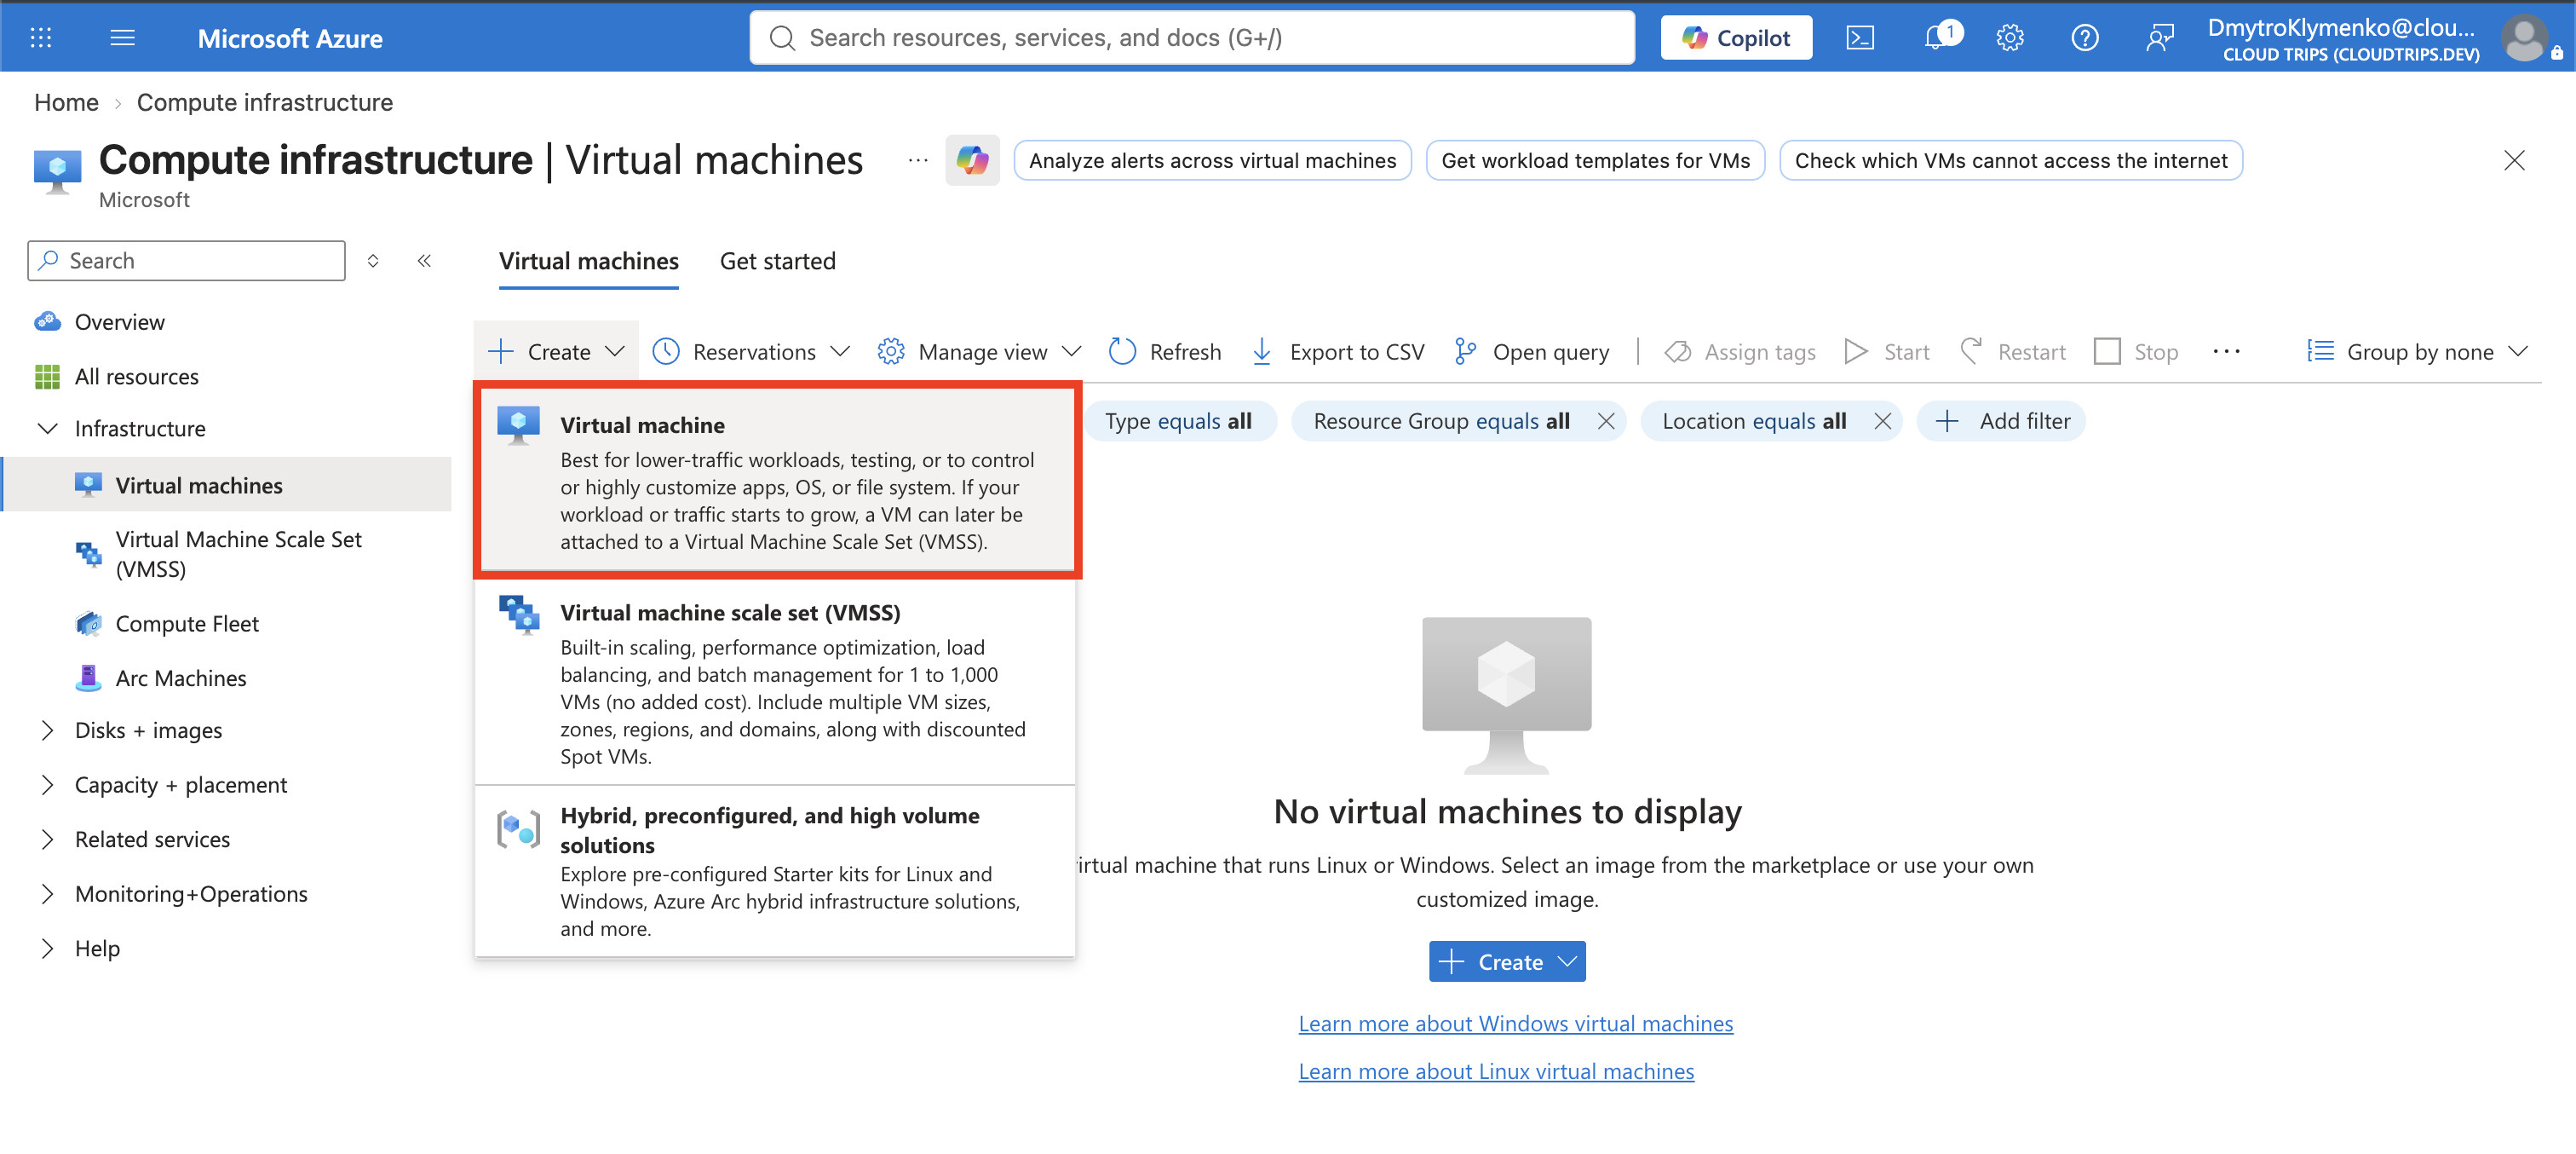Image resolution: width=2576 pixels, height=1154 pixels.
Task: Click the Copilot button in header
Action: [1736, 38]
